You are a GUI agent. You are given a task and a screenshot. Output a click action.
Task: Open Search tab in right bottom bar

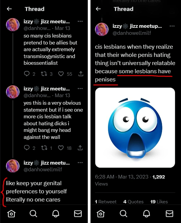click(123, 214)
